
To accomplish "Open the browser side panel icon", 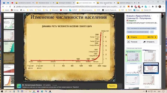I will pos(156,6).
